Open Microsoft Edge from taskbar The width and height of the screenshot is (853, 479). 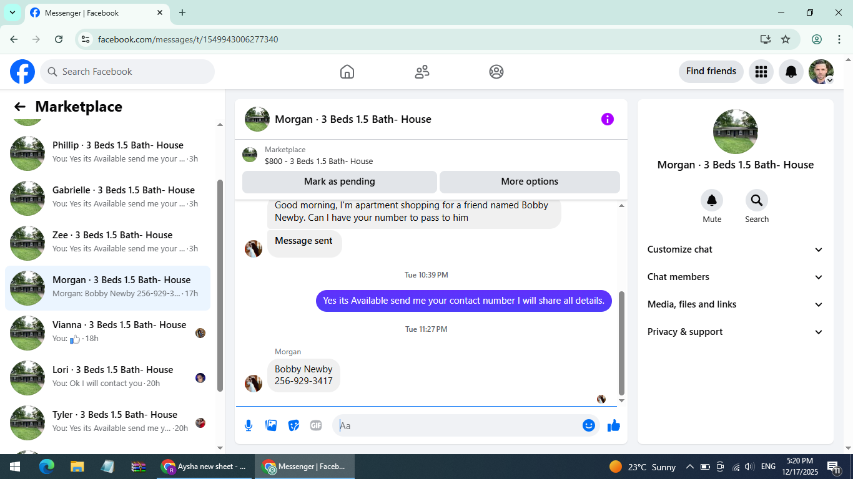[x=47, y=467]
